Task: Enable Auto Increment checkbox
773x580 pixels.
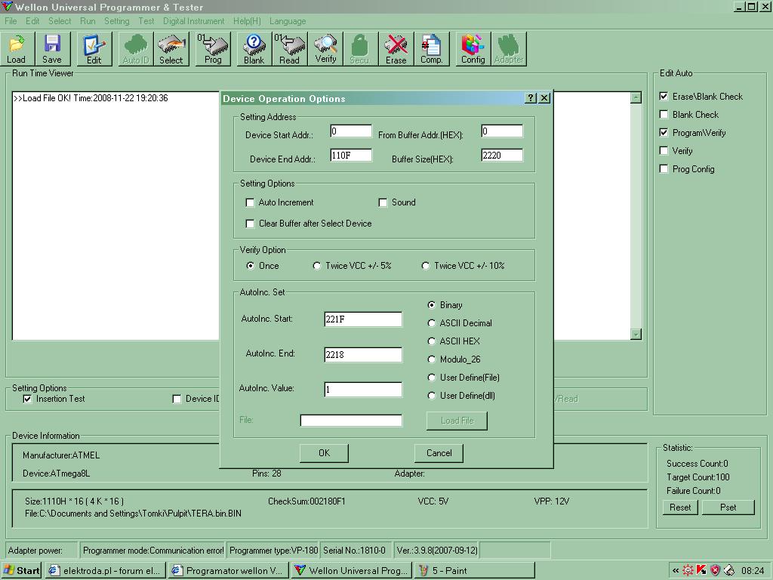Action: pos(250,202)
